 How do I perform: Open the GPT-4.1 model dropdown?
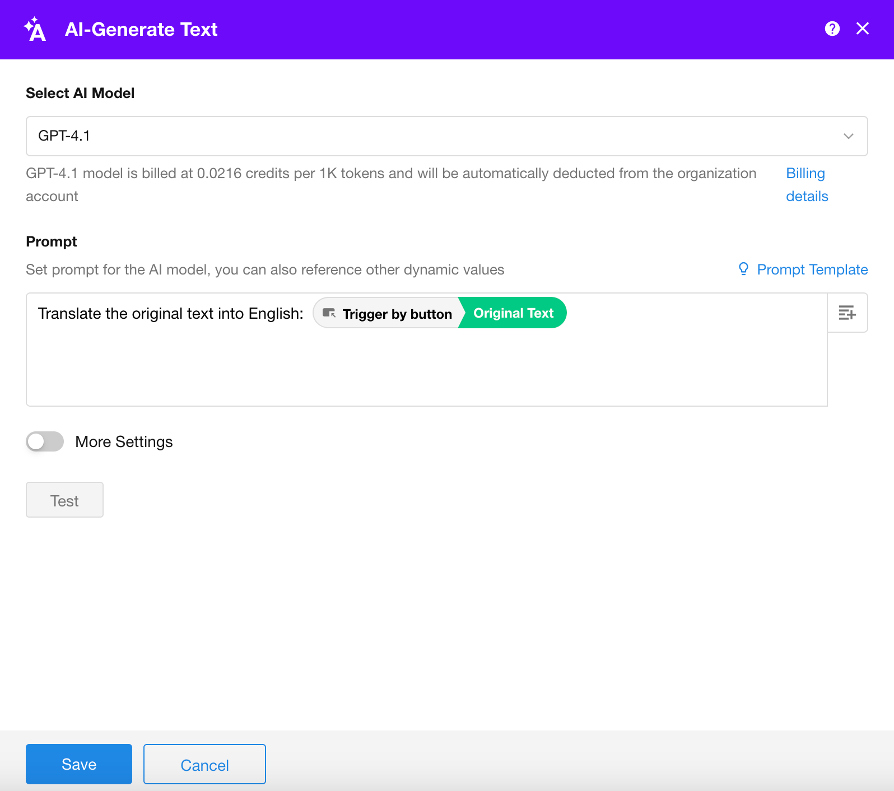(437, 136)
